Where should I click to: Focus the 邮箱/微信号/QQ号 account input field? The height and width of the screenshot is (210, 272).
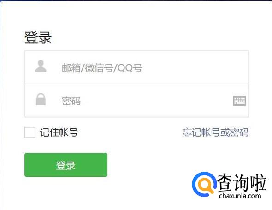[137, 67]
